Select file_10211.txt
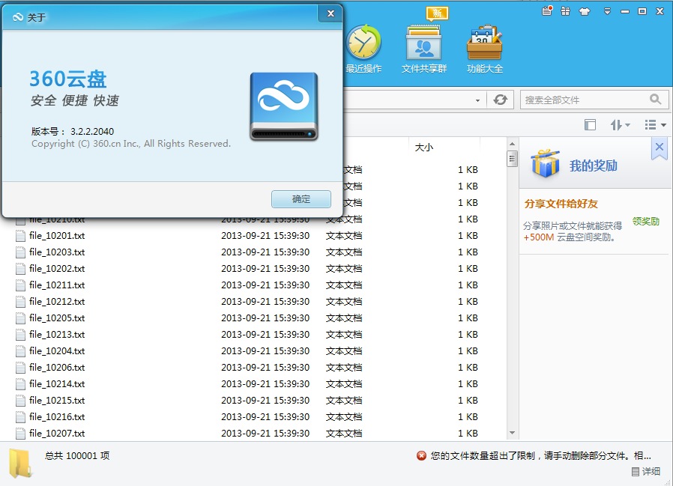Screen dimensions: 673x486 [57, 285]
